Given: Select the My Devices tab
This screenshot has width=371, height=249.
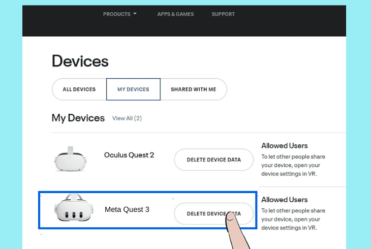Looking at the screenshot, I should (133, 89).
